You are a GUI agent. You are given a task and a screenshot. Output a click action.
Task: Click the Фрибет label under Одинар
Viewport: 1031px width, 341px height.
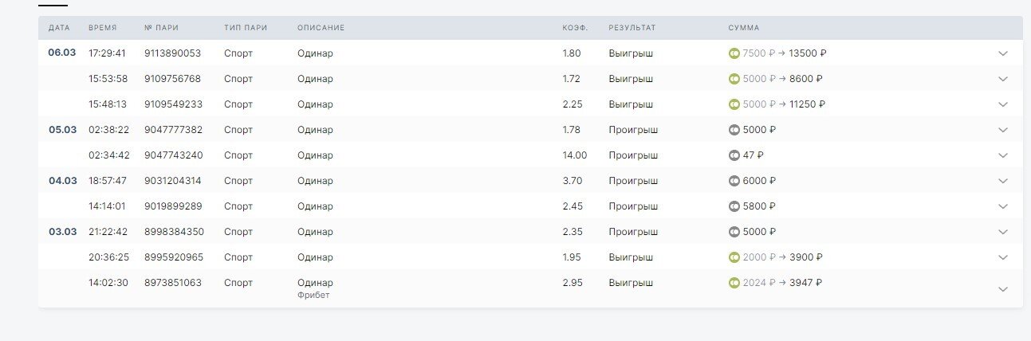click(313, 295)
